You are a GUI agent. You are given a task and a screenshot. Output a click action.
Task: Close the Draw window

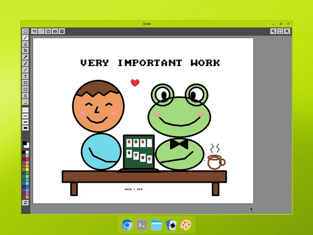288,24
